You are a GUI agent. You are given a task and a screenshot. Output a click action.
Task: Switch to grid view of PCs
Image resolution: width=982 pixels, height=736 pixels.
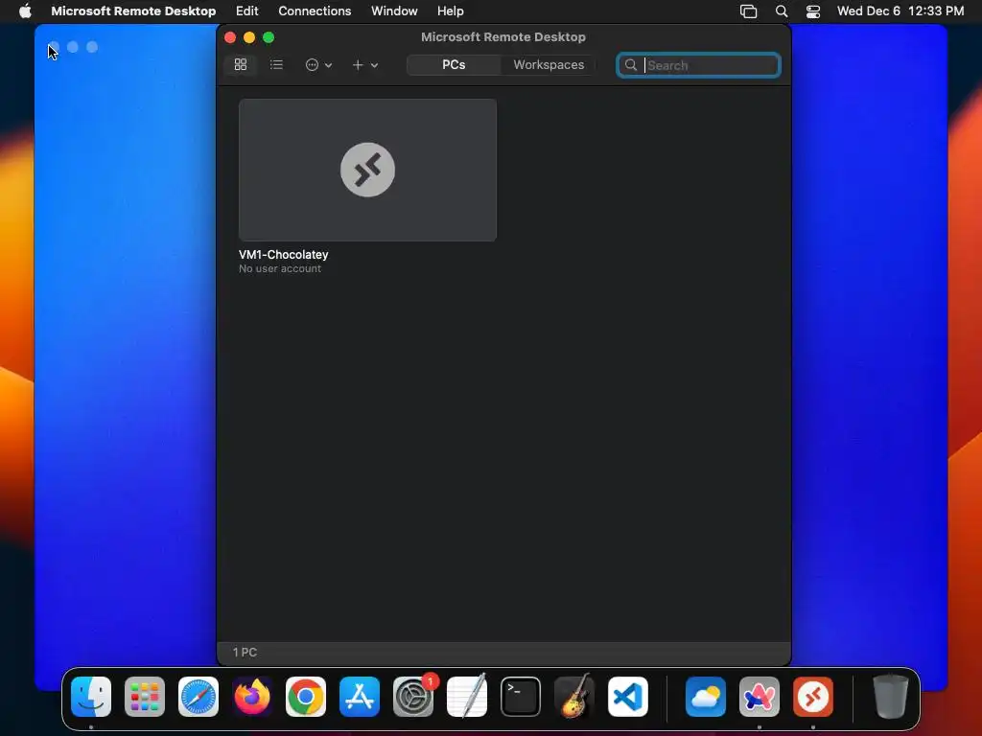point(241,64)
